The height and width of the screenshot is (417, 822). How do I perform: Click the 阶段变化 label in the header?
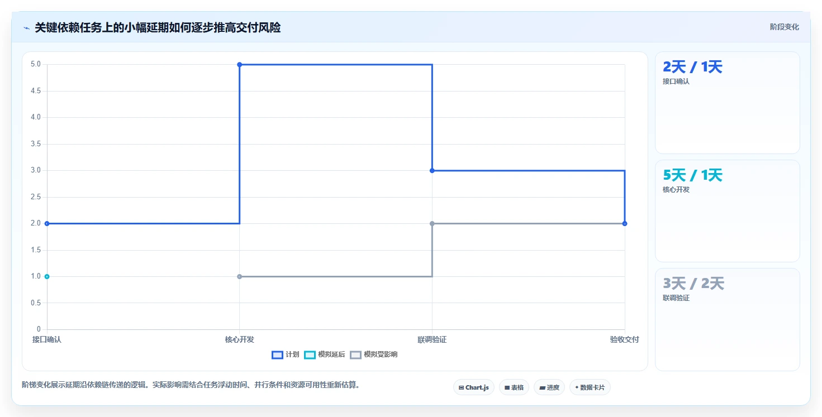(x=785, y=27)
